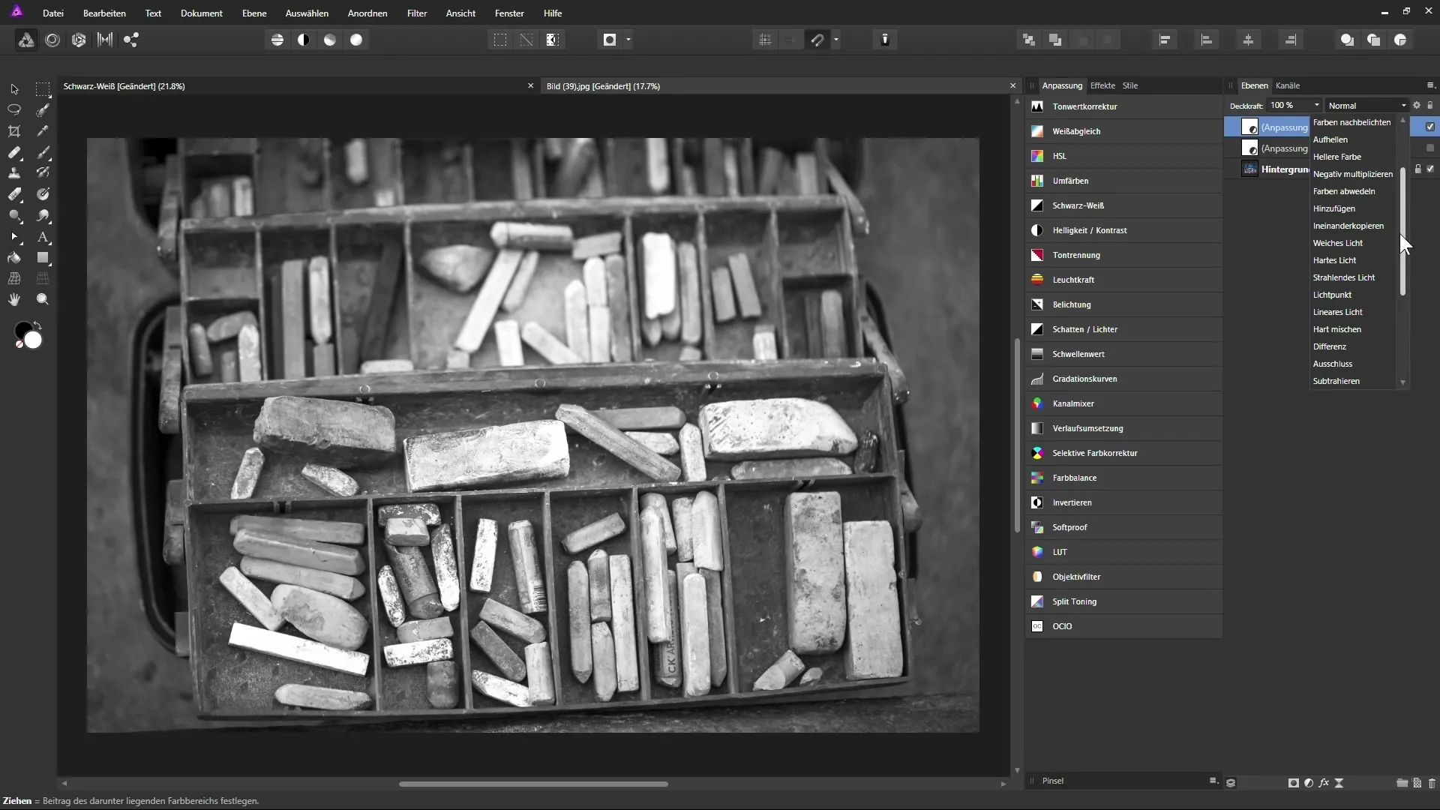Image resolution: width=1440 pixels, height=810 pixels.
Task: Toggle visibility of selected Anpassung layer
Action: click(x=1430, y=127)
